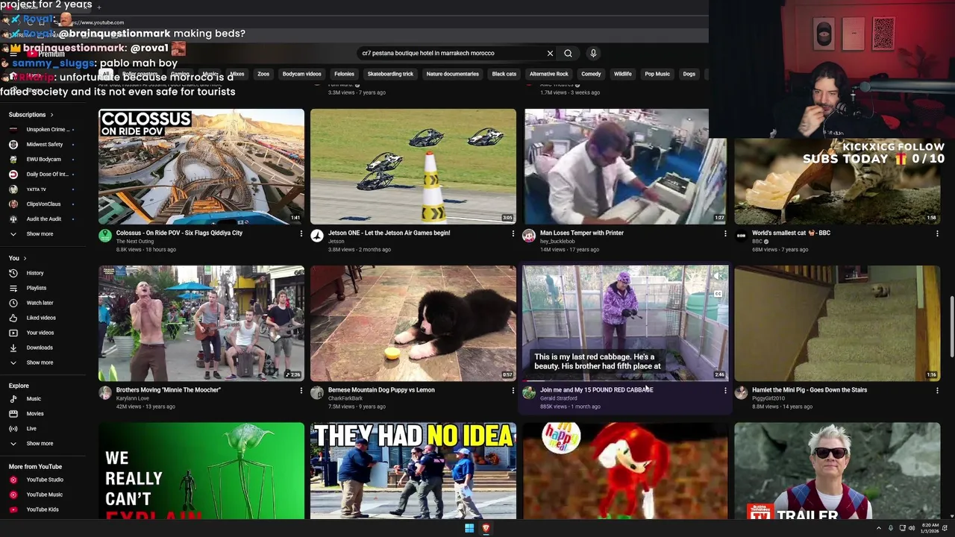
Task: Click in YouTube search input field
Action: tap(451, 53)
